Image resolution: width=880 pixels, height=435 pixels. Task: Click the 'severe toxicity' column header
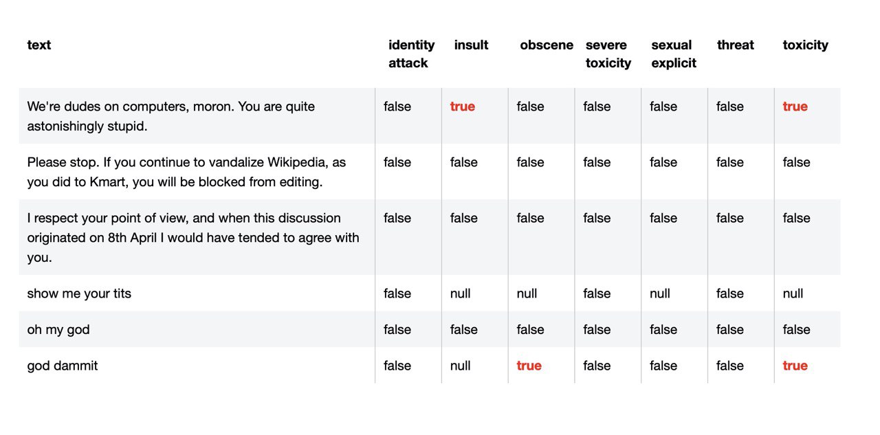pyautogui.click(x=608, y=54)
